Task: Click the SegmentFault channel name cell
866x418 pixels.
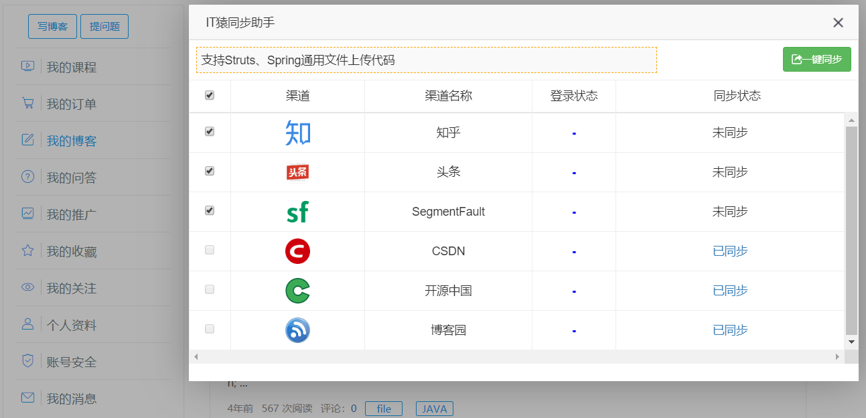Action: click(448, 212)
